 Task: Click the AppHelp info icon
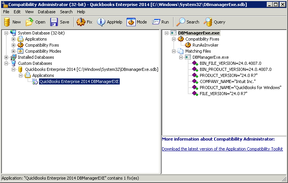pos(101,22)
